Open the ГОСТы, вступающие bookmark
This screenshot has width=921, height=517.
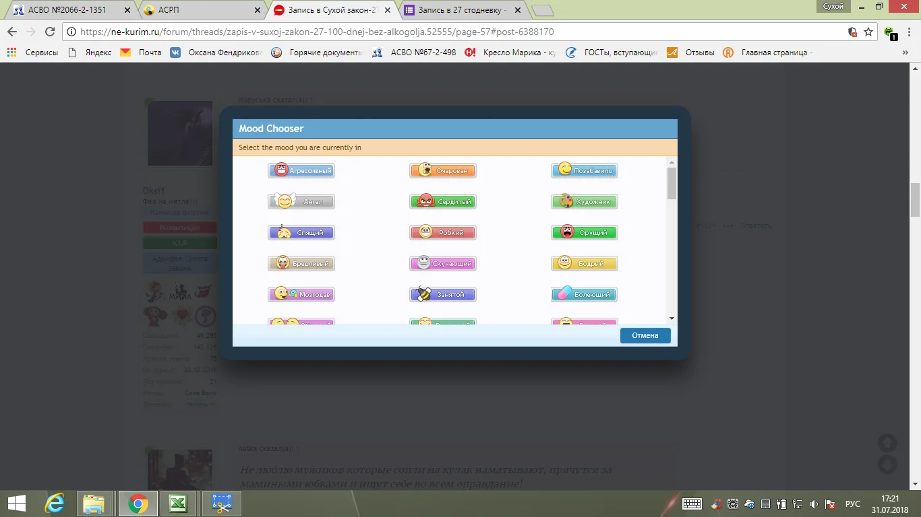point(612,53)
